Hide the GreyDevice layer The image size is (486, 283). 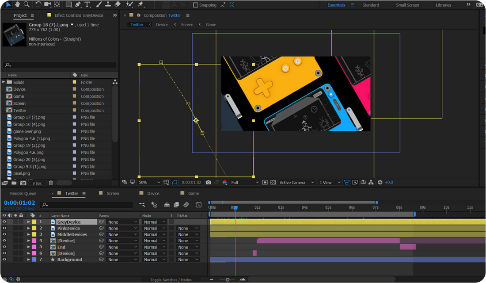[x=4, y=222]
